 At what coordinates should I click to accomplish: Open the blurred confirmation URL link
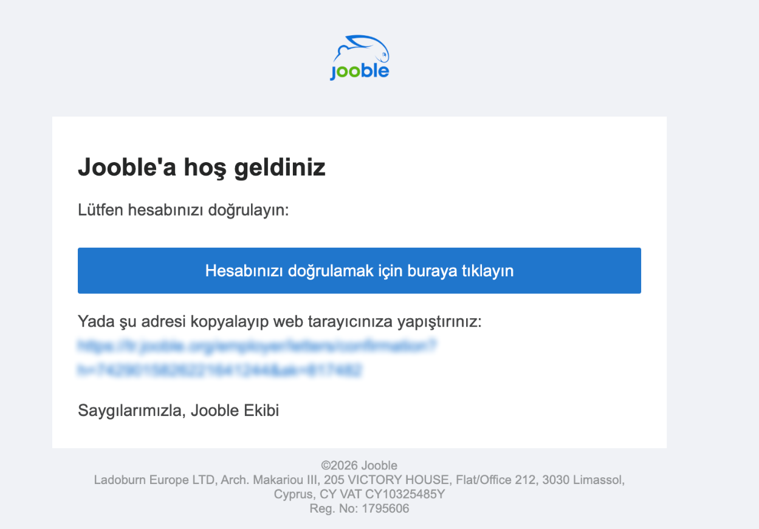(x=258, y=358)
